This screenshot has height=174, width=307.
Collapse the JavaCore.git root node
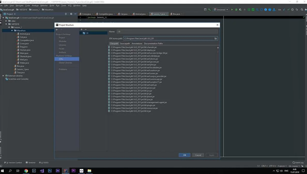coord(3,18)
